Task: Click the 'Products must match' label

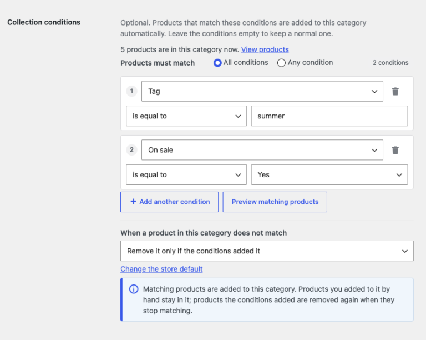Action: [158, 63]
